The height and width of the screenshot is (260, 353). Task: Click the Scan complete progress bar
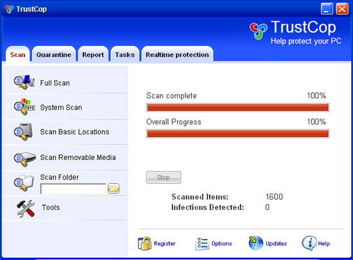[237, 108]
